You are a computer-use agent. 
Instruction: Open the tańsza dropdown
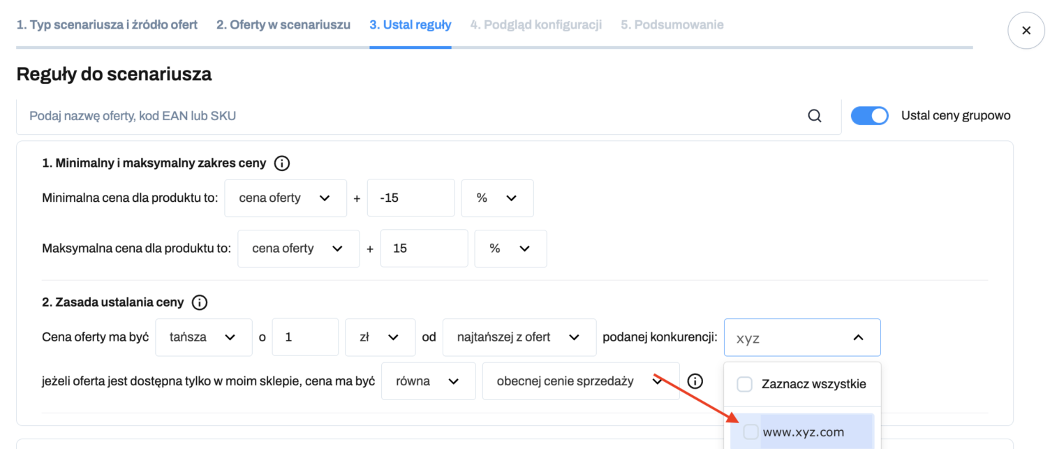coord(204,337)
